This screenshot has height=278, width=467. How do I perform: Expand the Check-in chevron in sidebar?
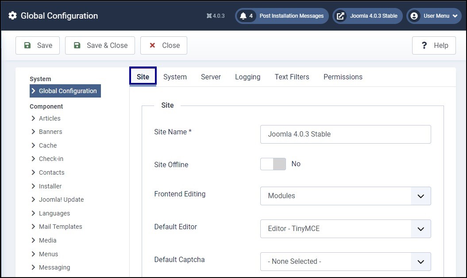33,159
